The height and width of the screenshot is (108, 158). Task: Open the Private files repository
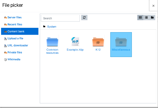pos(15,52)
